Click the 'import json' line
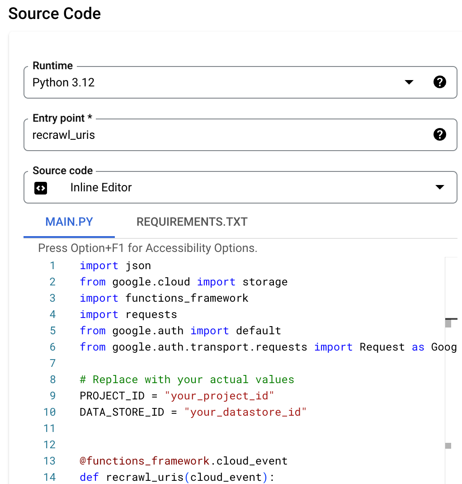 click(115, 266)
